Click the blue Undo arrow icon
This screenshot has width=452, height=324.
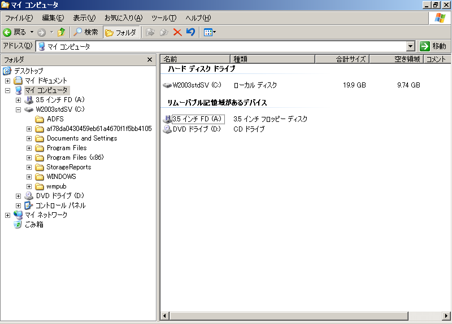(190, 32)
